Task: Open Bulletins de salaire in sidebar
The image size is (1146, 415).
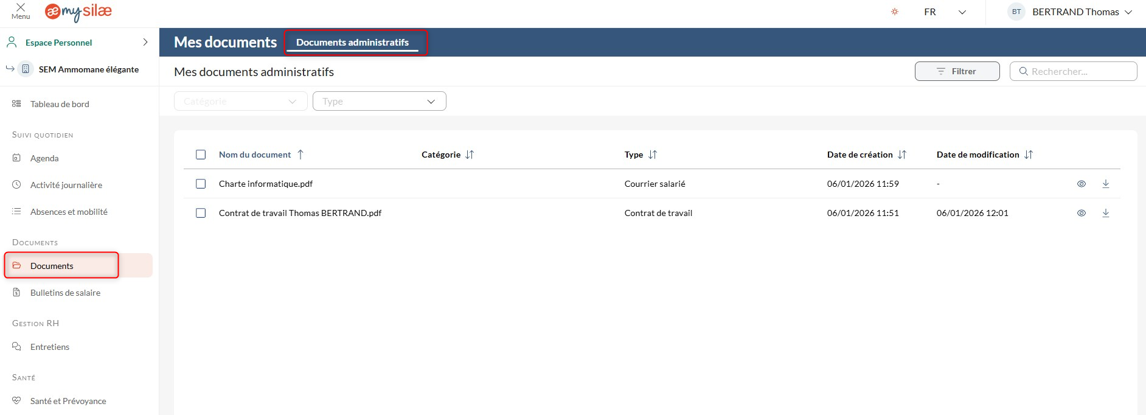Action: coord(65,293)
